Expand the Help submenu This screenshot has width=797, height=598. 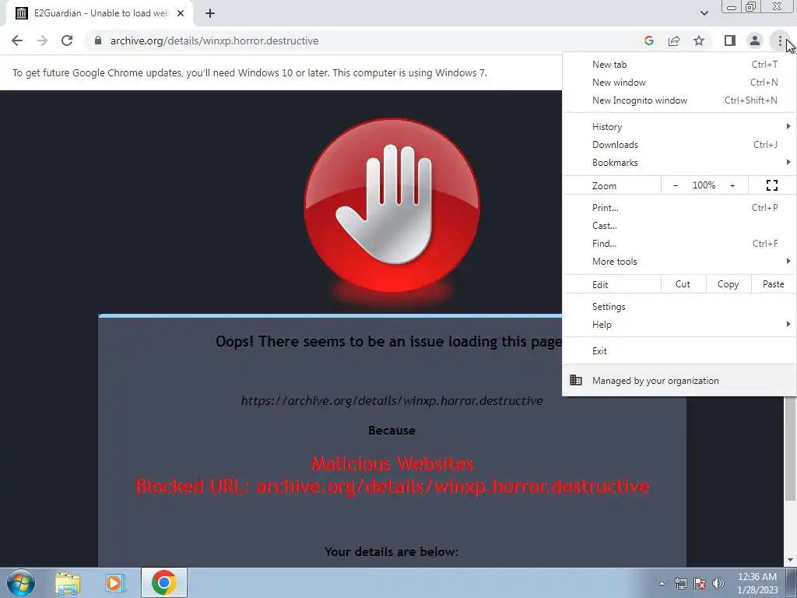pos(679,325)
